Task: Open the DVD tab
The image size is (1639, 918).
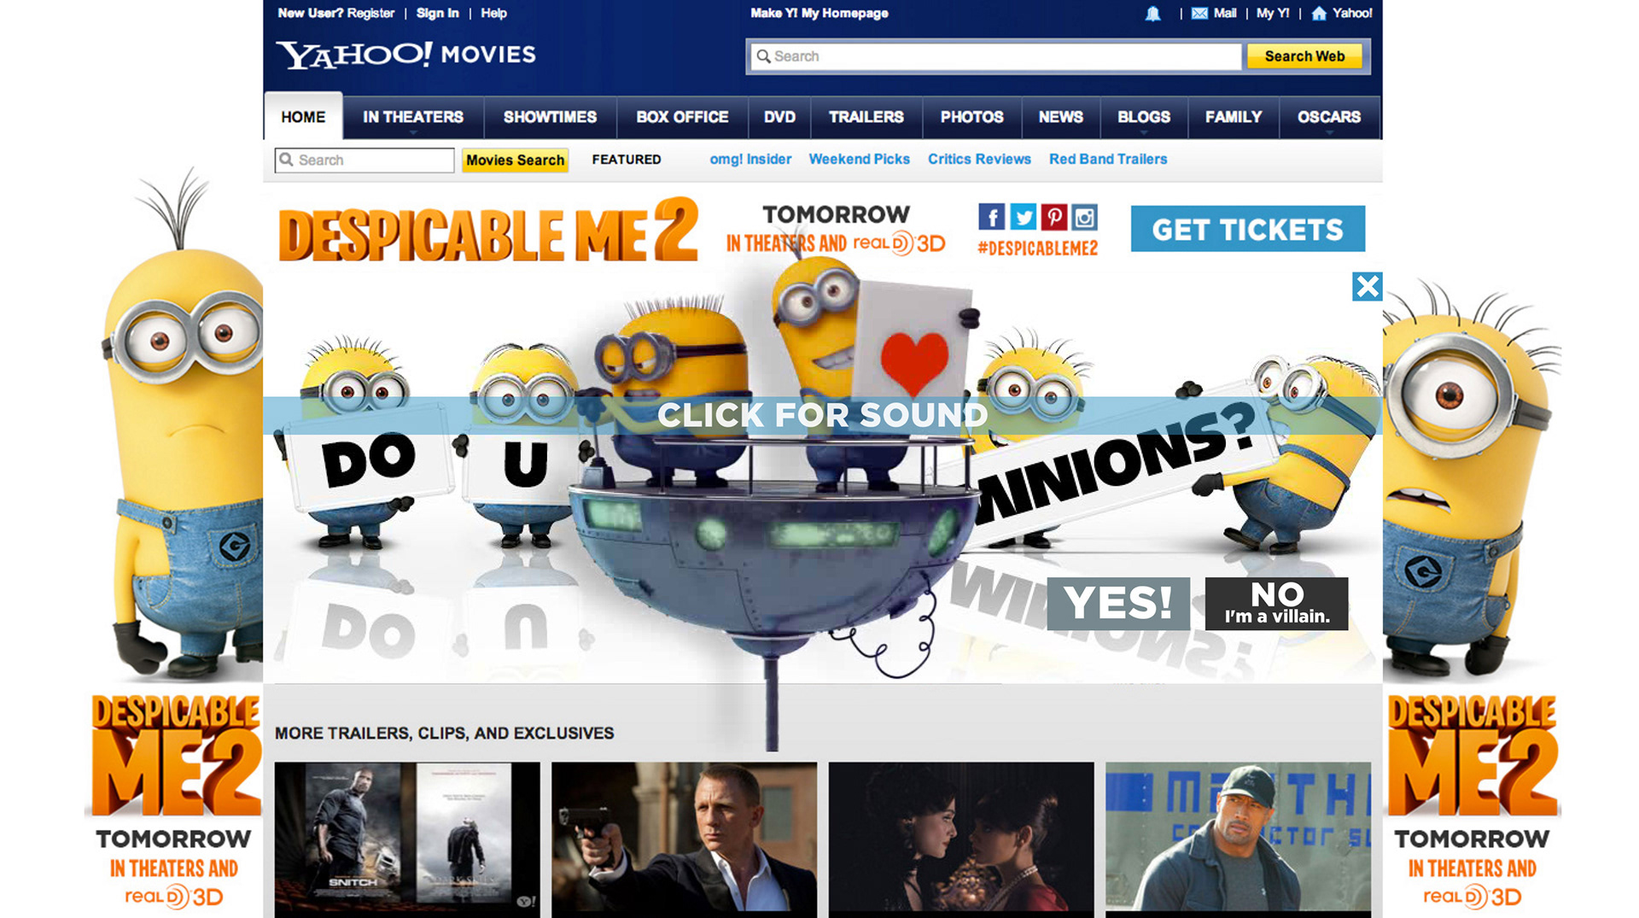Action: pyautogui.click(x=779, y=117)
